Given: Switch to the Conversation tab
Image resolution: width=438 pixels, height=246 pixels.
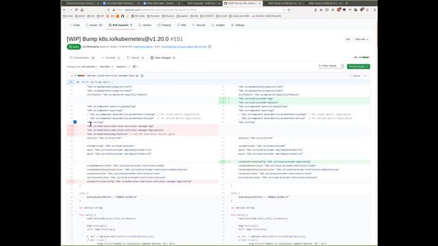Looking at the screenshot, I should pyautogui.click(x=82, y=57).
